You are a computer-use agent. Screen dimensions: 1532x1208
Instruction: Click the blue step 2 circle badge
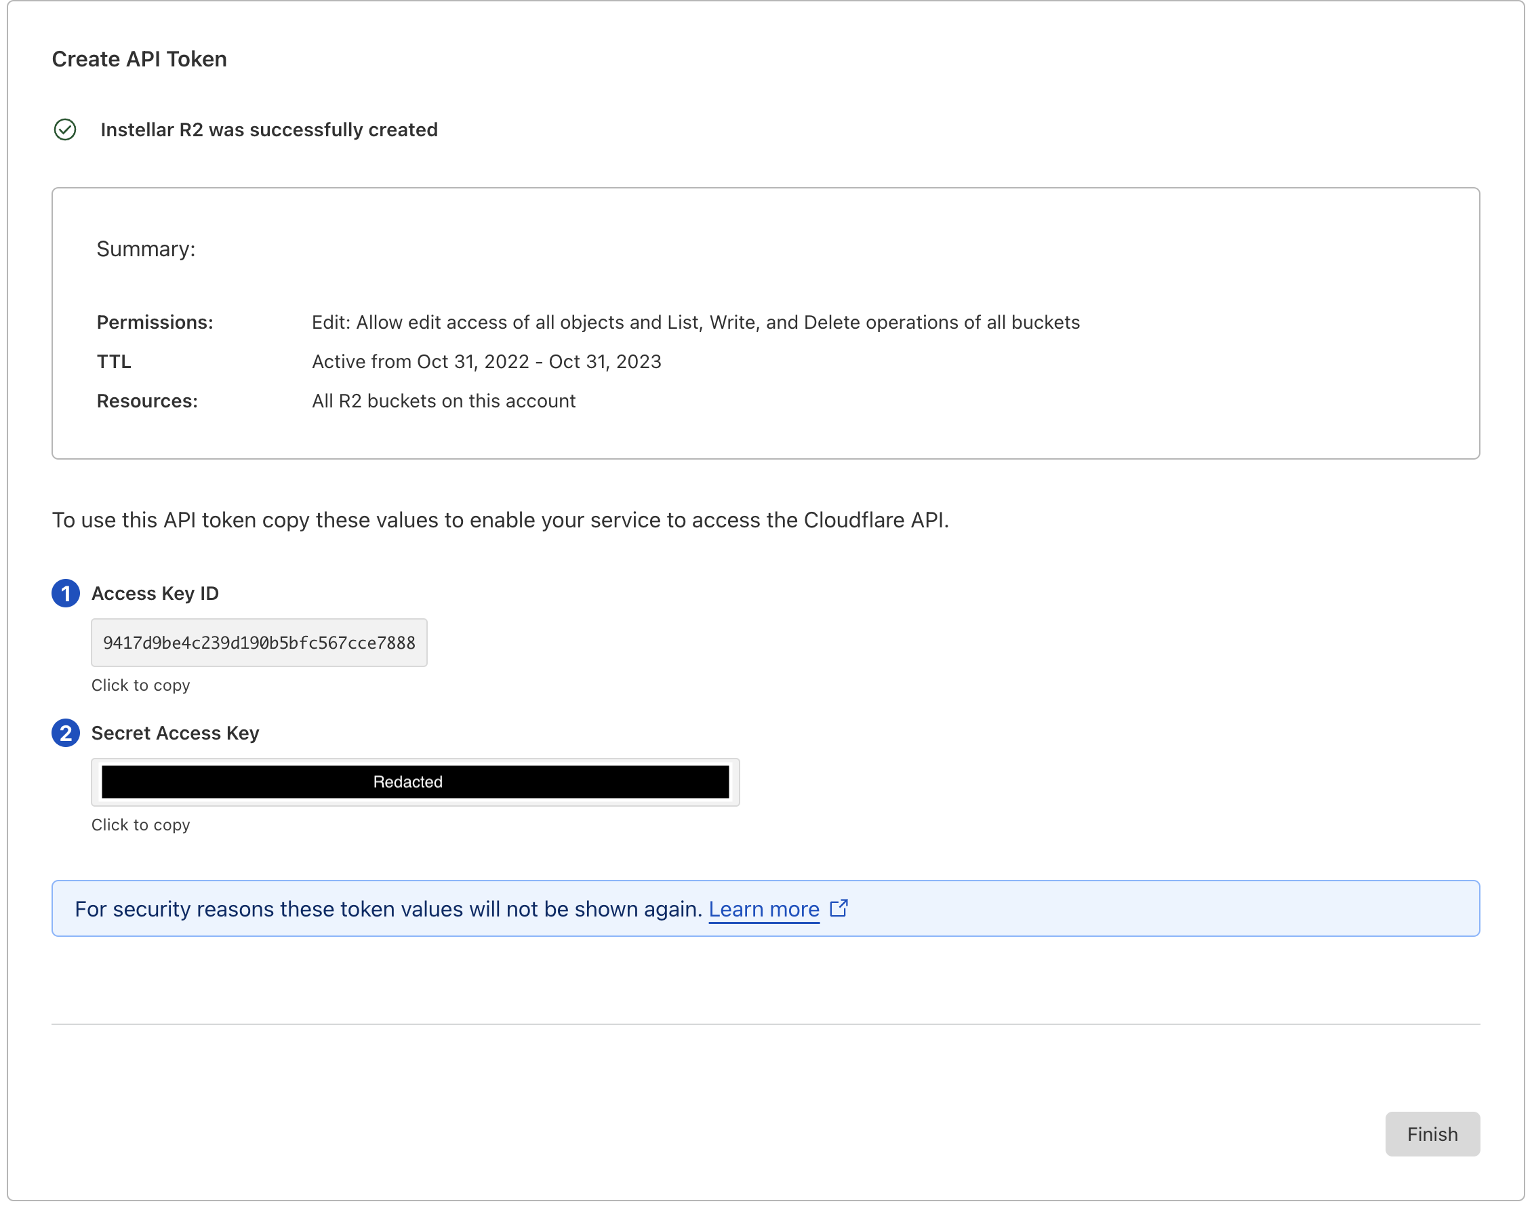[x=66, y=733]
